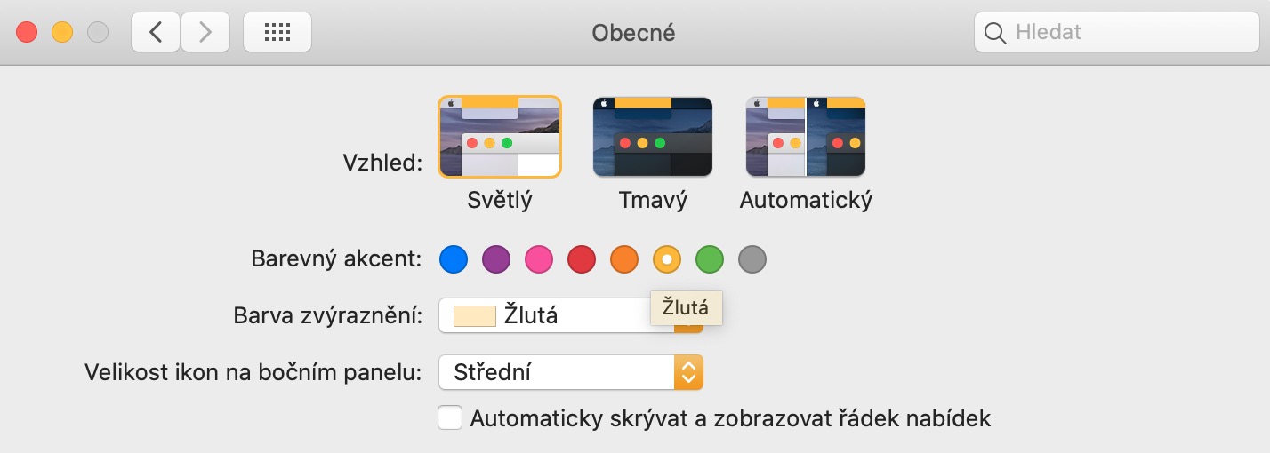Viewport: 1270px width, 453px height.
Task: Set the accent color to orange
Action: (x=624, y=260)
